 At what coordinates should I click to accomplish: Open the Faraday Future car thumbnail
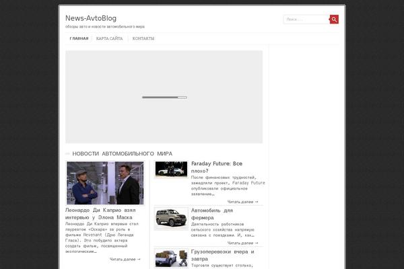point(171,169)
